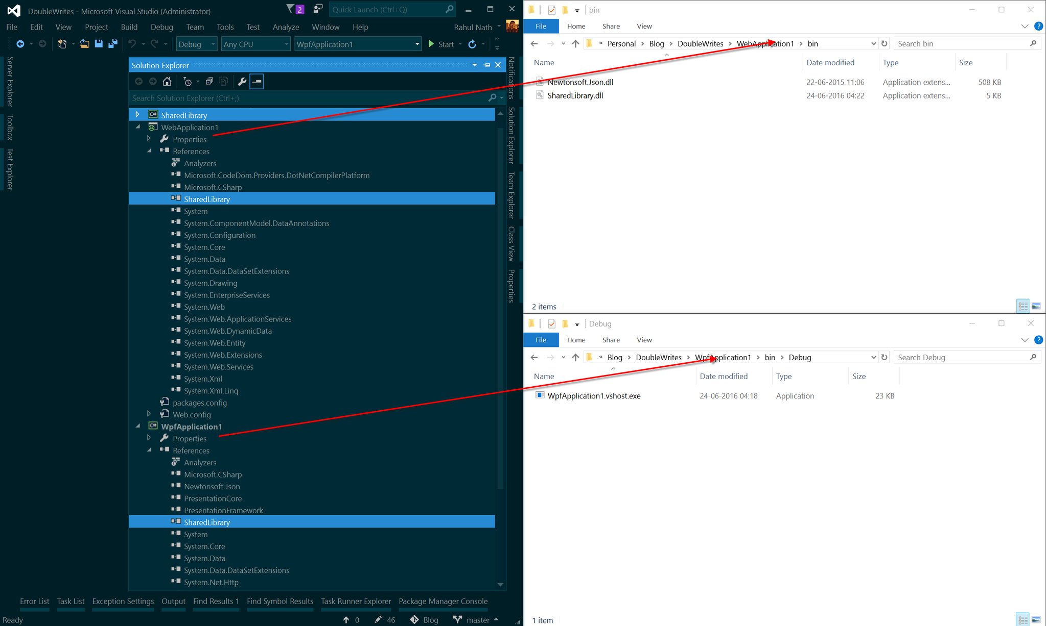Select SharedLibrary.dll in bin window
Image resolution: width=1046 pixels, height=626 pixels.
pos(575,95)
